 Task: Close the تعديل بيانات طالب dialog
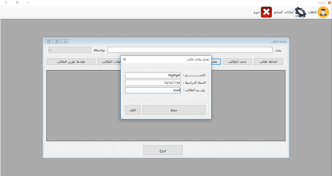tap(124, 59)
